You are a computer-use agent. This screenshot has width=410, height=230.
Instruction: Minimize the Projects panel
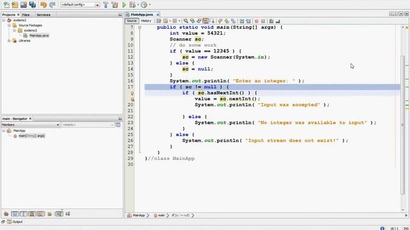120,15
